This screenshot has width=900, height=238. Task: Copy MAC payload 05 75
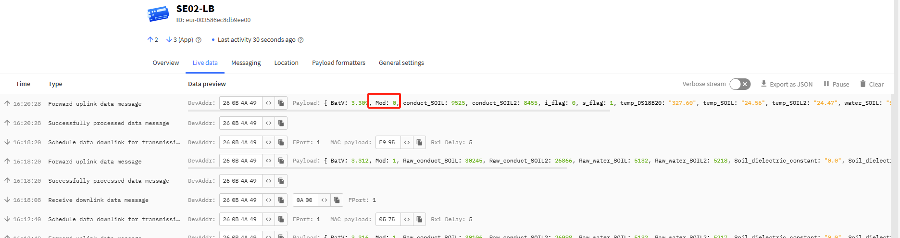pyautogui.click(x=420, y=219)
